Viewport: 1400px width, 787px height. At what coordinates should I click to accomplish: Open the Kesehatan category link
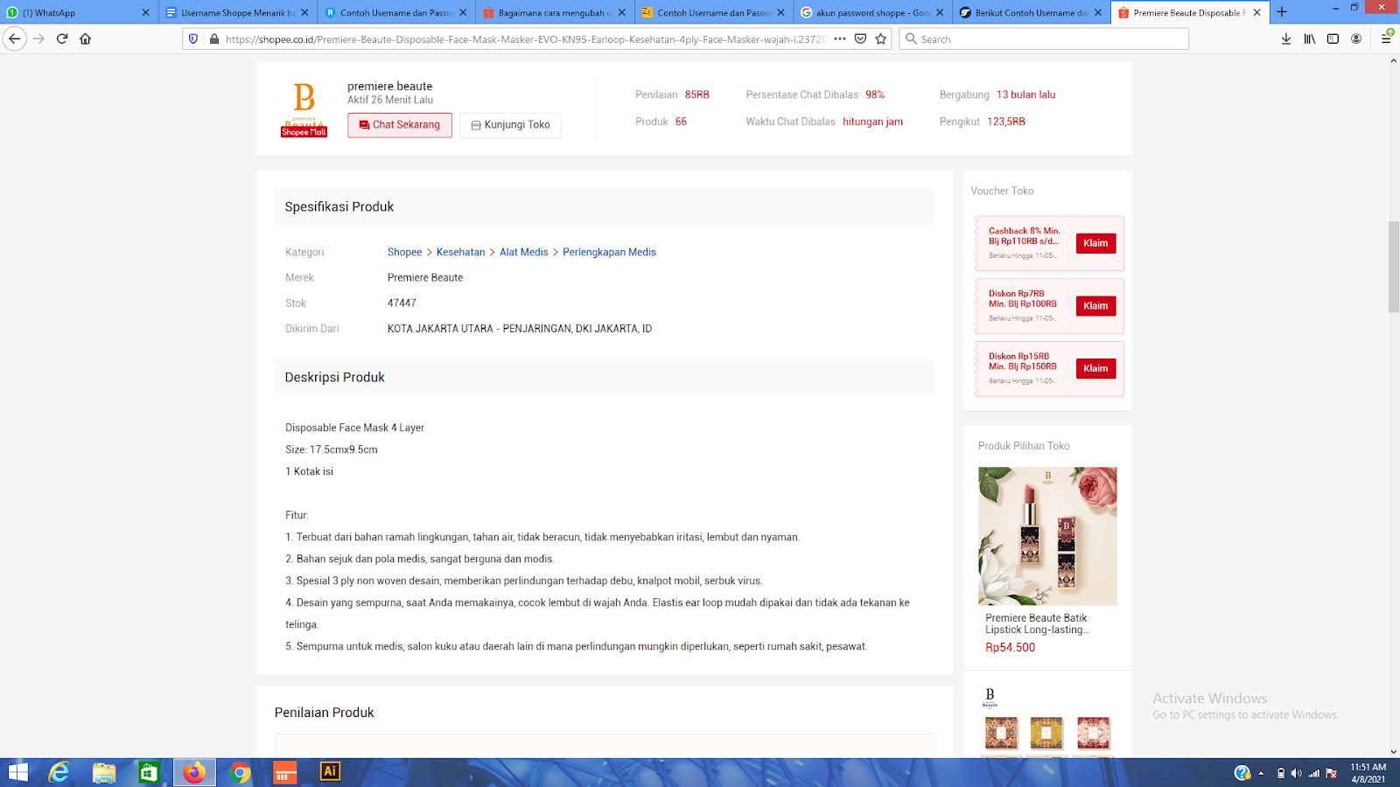point(460,252)
